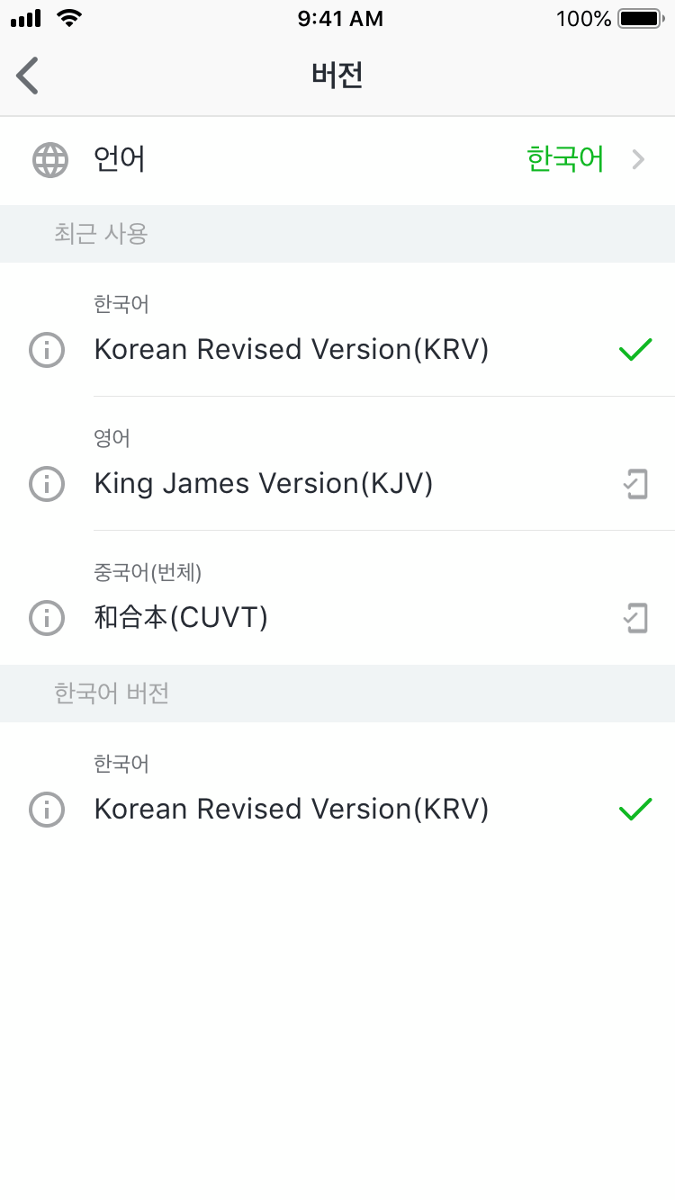The width and height of the screenshot is (675, 1200).
Task: Open info icon under 한국어 버전 section
Action: coord(47,810)
